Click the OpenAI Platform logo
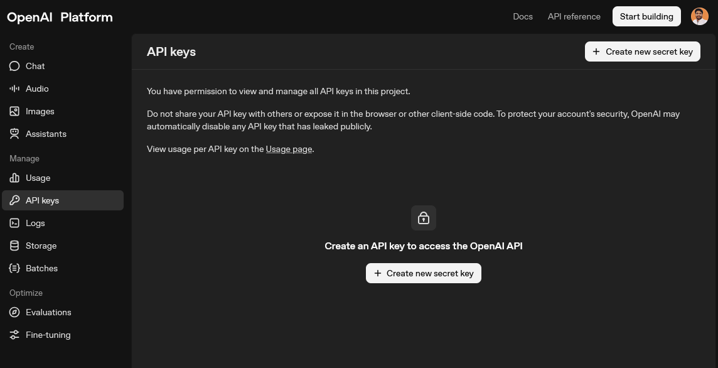Screen dimensions: 718x368 [60, 17]
